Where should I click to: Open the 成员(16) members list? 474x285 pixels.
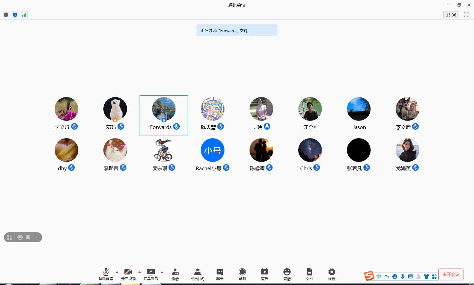pyautogui.click(x=197, y=274)
